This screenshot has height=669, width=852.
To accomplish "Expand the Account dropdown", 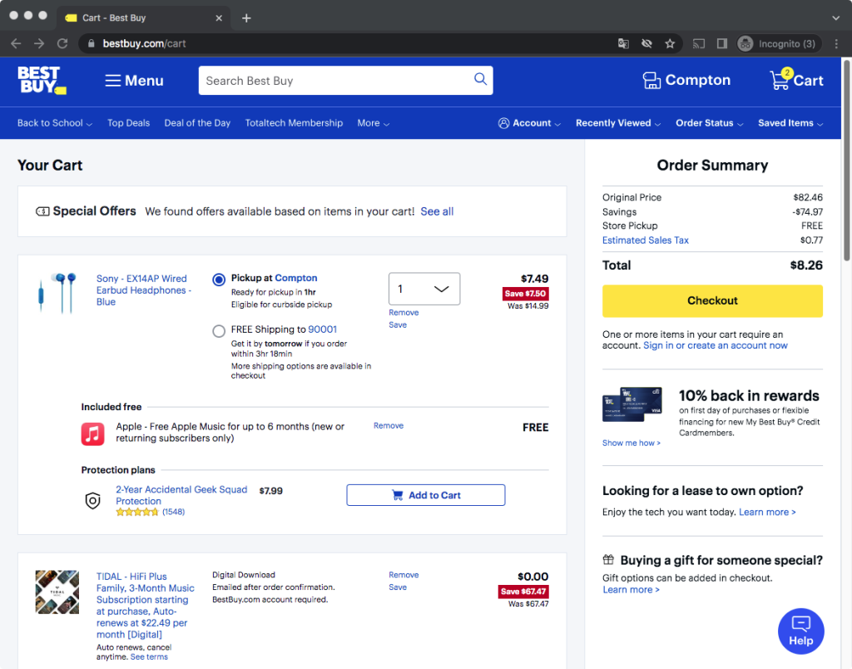I will [529, 123].
